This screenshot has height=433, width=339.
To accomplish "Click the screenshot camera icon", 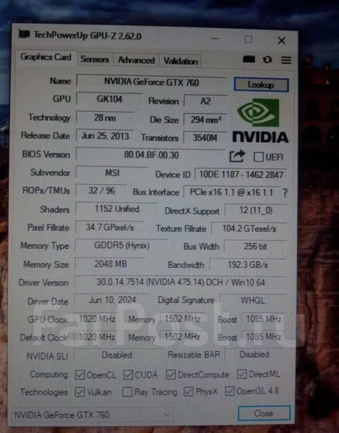I will click(x=248, y=59).
